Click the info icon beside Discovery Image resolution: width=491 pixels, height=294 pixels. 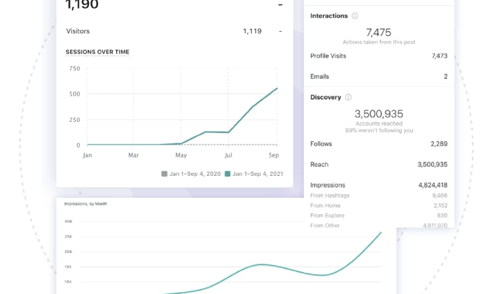(349, 97)
